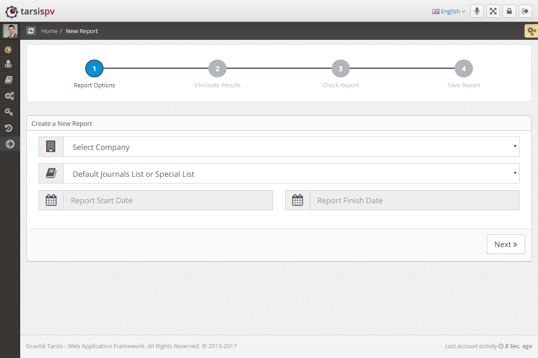The height and width of the screenshot is (358, 538).
Task: Click the microphone voice command button
Action: pos(477,11)
